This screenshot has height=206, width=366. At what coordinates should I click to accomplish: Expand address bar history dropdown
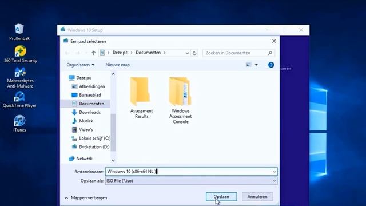click(x=187, y=53)
